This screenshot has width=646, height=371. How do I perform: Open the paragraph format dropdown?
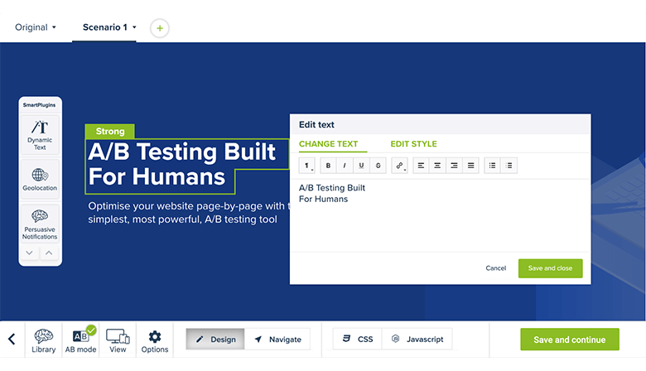point(307,166)
